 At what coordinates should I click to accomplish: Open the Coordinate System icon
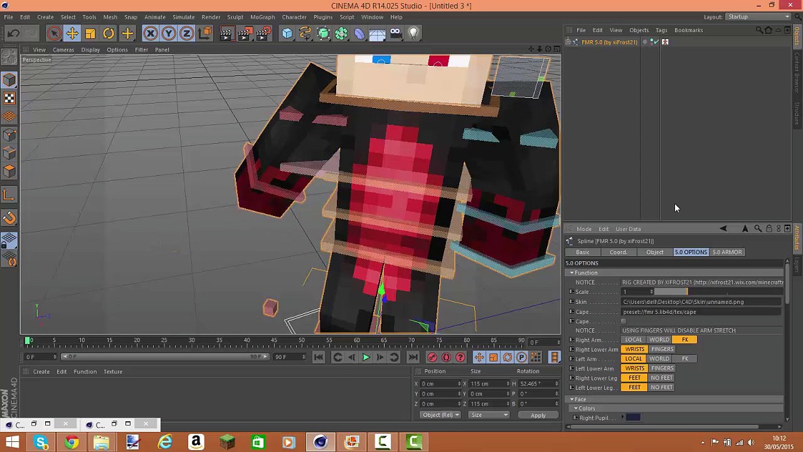pyautogui.click(x=205, y=33)
